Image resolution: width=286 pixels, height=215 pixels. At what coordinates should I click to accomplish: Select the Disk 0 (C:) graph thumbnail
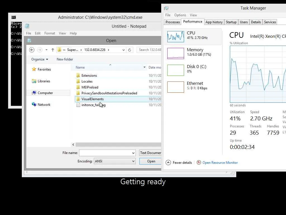[x=176, y=70]
